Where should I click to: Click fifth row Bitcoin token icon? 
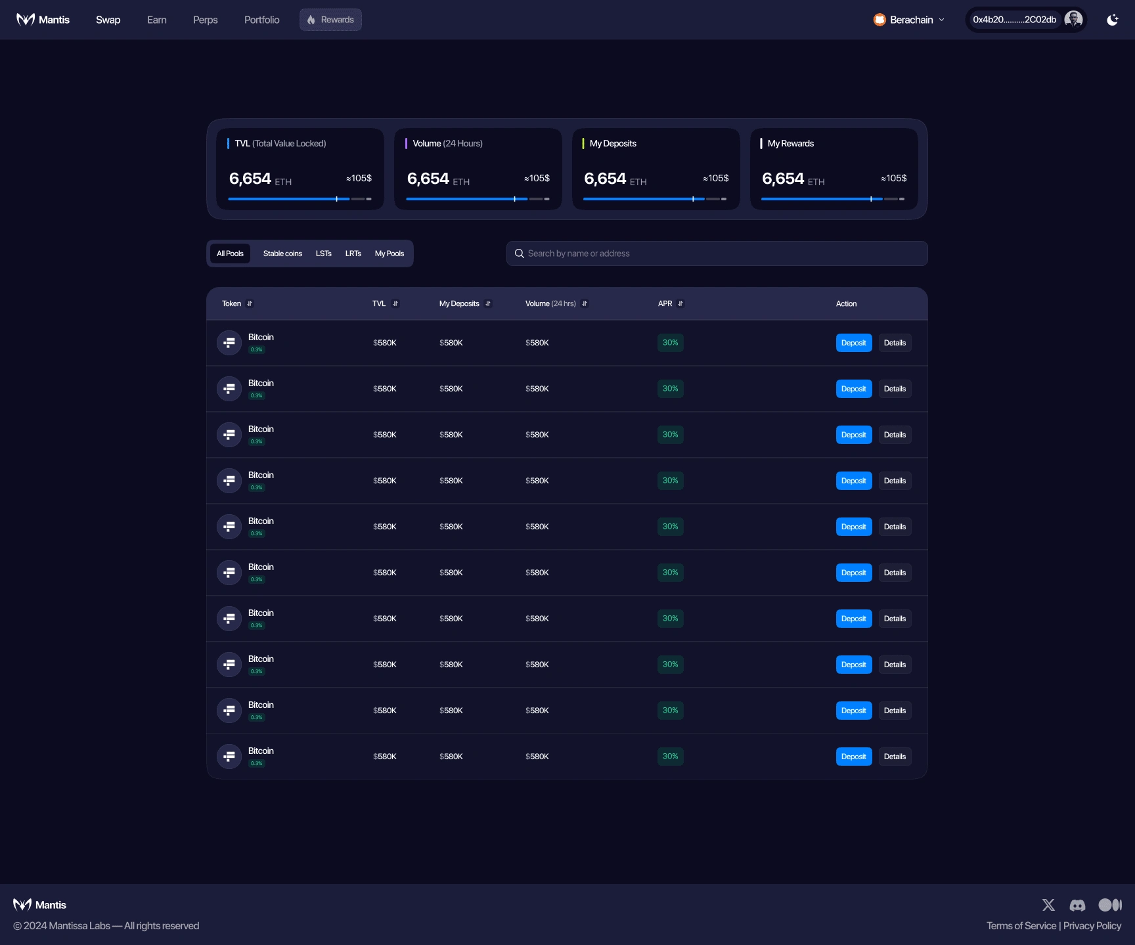(229, 527)
